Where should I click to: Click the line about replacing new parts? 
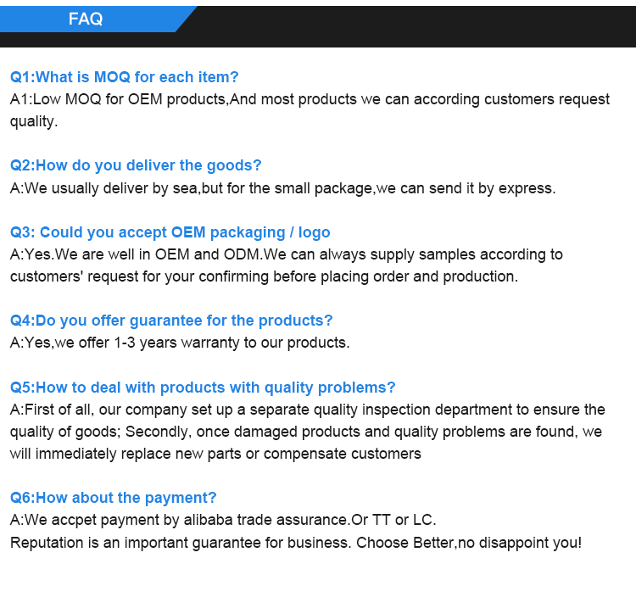[215, 454]
